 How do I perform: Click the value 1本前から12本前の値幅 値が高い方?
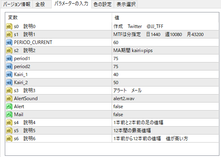click(151, 139)
